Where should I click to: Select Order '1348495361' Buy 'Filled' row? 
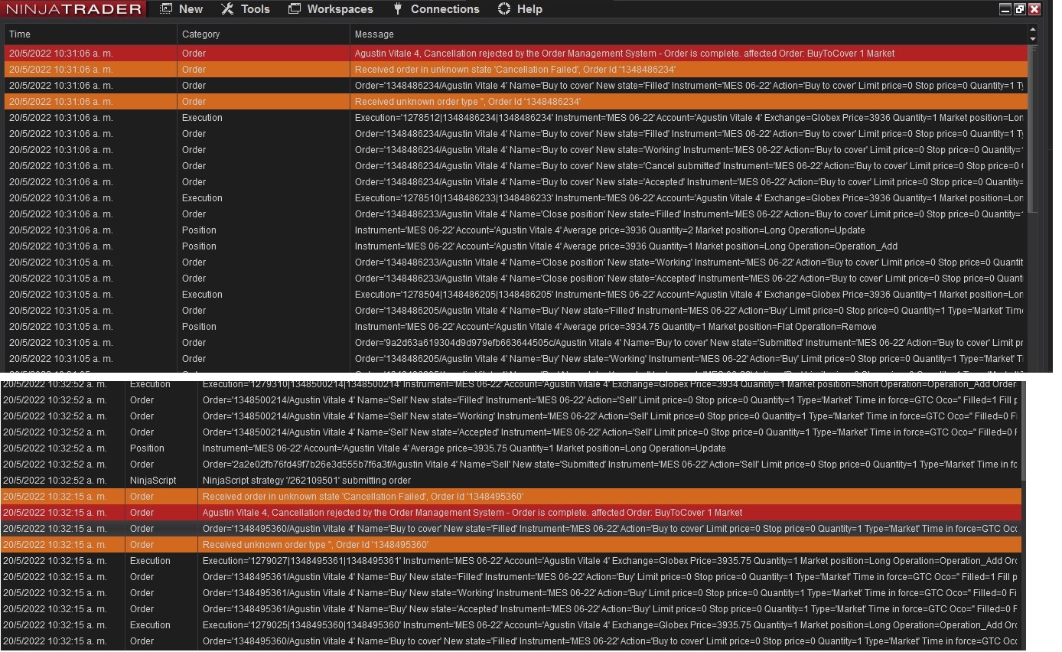pyautogui.click(x=511, y=577)
